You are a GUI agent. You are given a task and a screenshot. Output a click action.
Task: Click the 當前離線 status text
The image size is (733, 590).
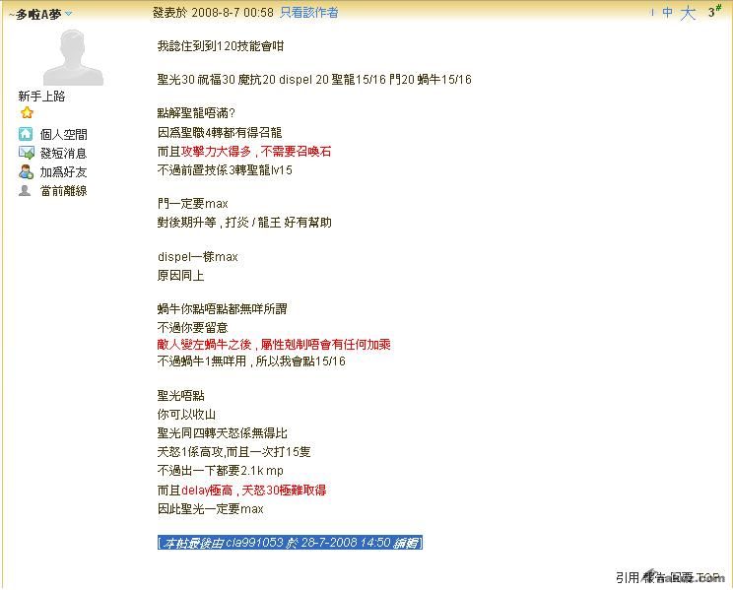(64, 191)
